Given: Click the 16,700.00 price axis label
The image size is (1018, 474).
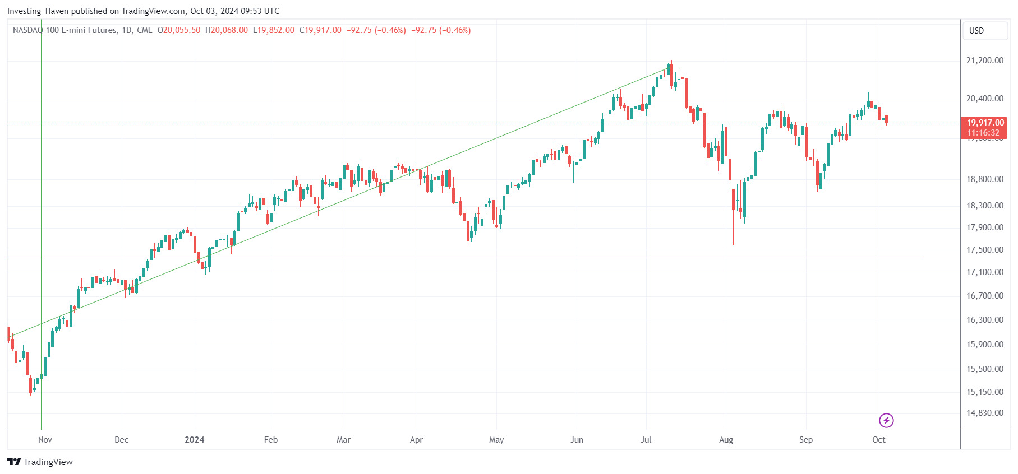Looking at the screenshot, I should [985, 296].
